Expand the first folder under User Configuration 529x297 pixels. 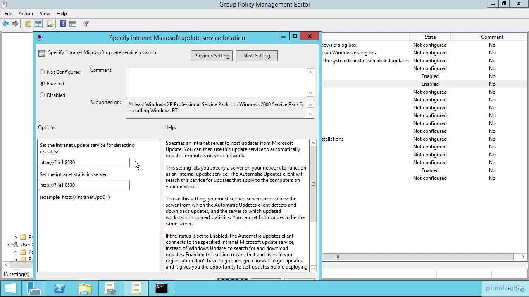pyautogui.click(x=16, y=252)
